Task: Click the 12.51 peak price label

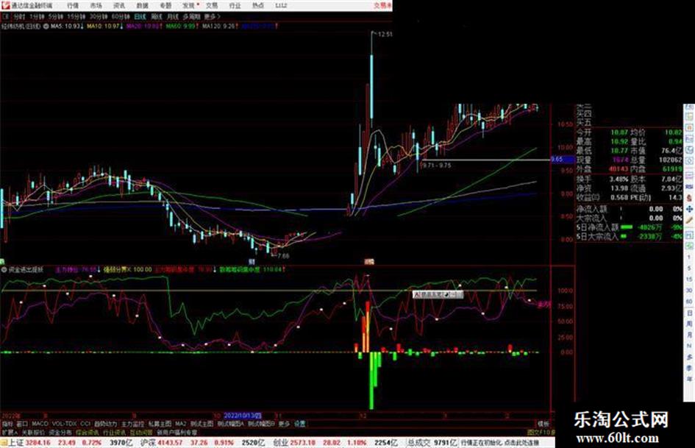Action: point(385,34)
